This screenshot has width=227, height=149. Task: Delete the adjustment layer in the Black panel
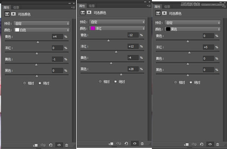point(218,144)
